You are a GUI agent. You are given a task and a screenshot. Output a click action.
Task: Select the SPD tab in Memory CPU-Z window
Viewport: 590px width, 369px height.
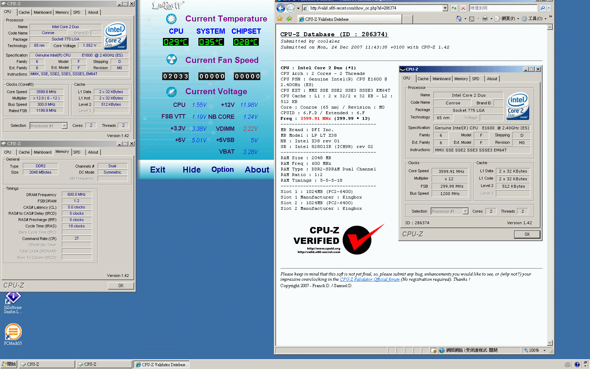[77, 152]
